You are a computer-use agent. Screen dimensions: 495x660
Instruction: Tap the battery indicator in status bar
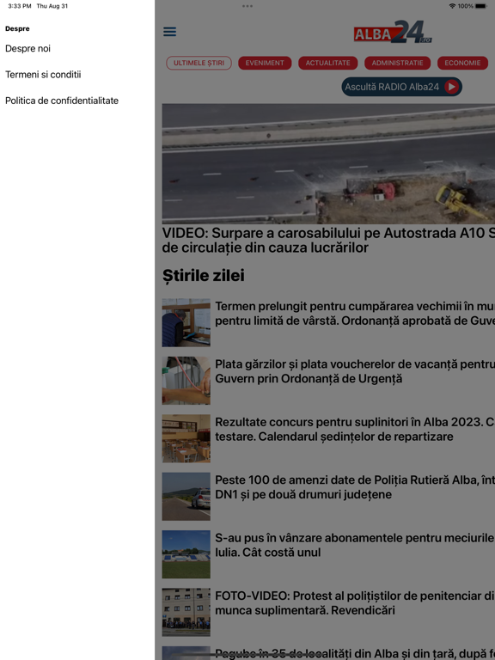481,6
